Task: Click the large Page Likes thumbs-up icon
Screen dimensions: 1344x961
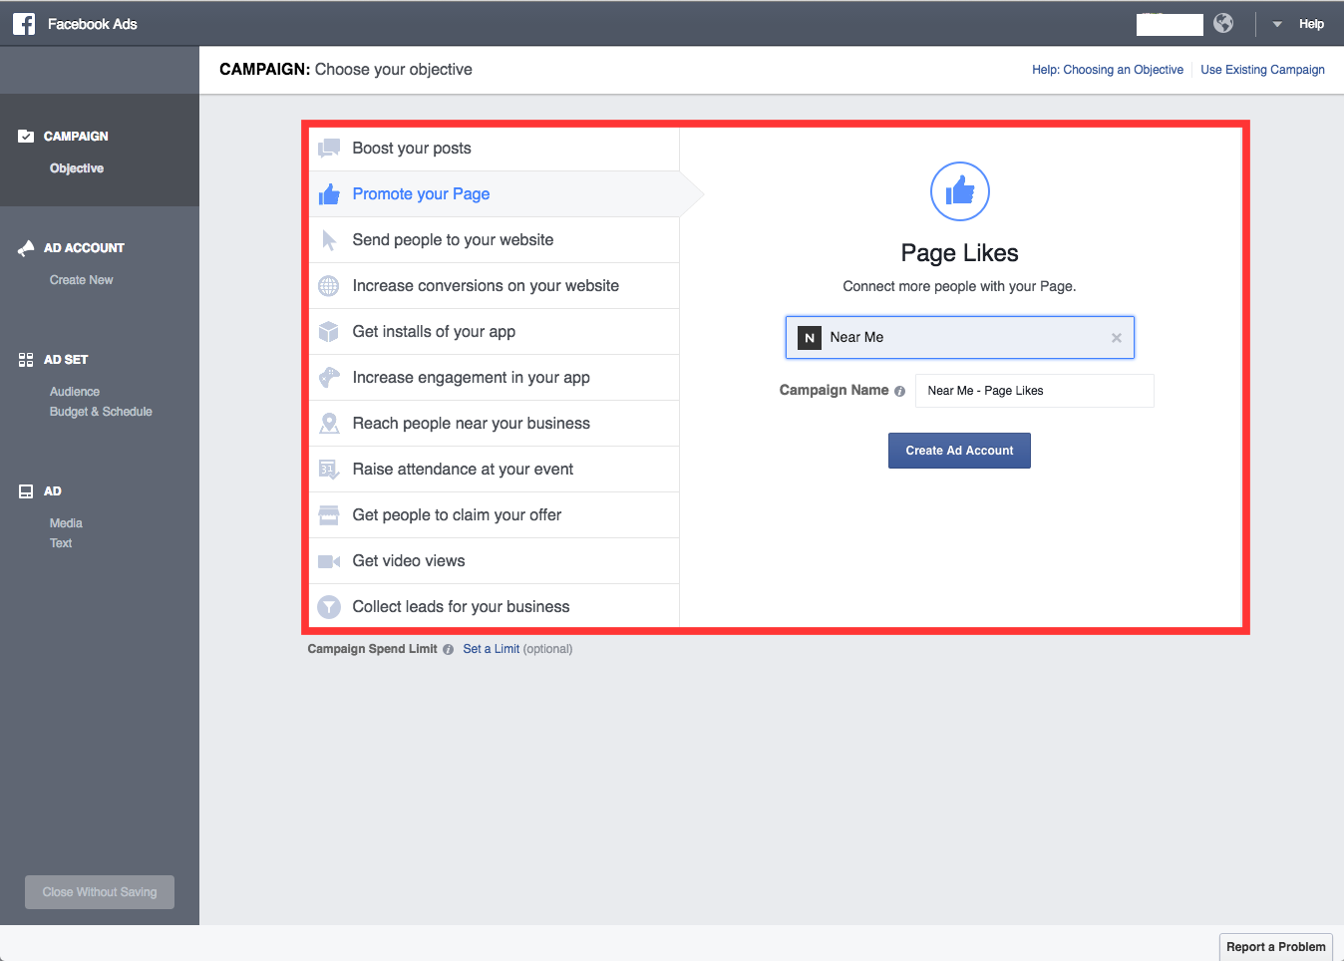Action: click(960, 191)
